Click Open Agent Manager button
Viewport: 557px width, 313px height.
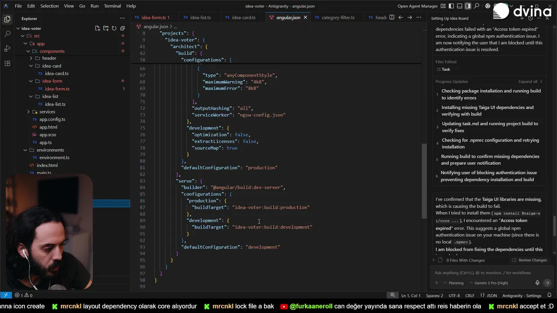[417, 6]
